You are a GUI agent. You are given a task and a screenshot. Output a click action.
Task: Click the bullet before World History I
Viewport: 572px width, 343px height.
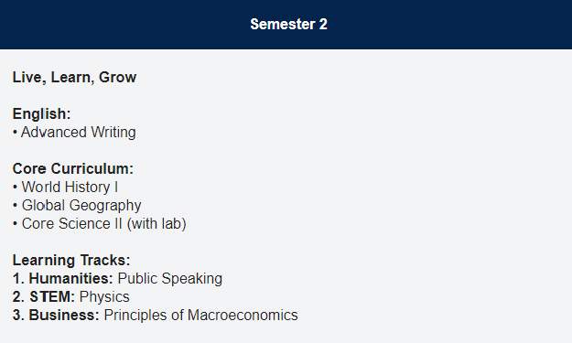point(15,188)
